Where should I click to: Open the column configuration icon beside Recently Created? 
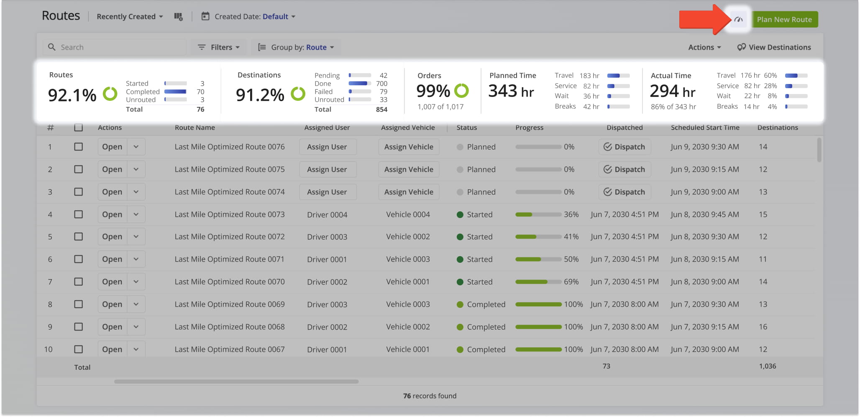click(x=179, y=16)
